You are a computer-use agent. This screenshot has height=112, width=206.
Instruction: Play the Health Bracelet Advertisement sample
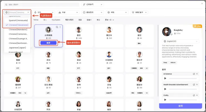(x=165, y=89)
